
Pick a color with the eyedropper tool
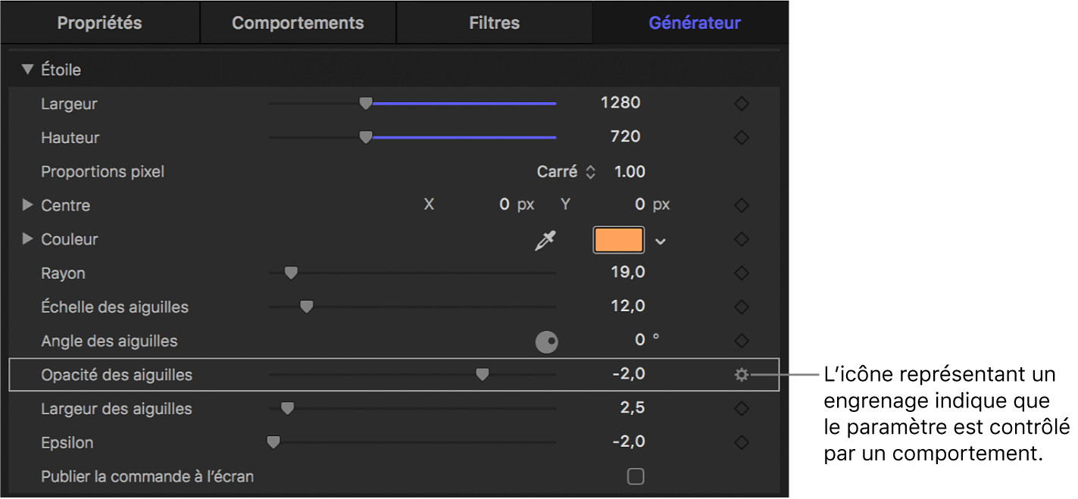coord(545,240)
